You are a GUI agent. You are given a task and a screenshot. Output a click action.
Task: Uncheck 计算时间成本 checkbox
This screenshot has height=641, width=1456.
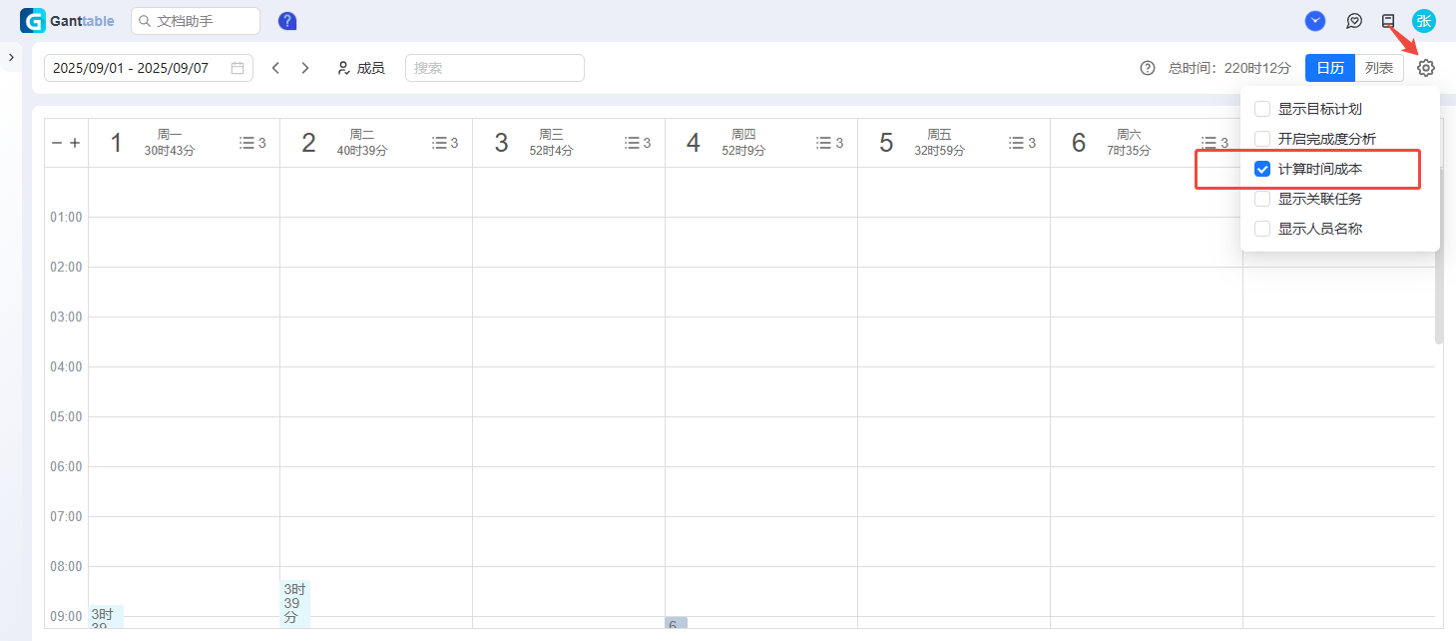tap(1262, 169)
